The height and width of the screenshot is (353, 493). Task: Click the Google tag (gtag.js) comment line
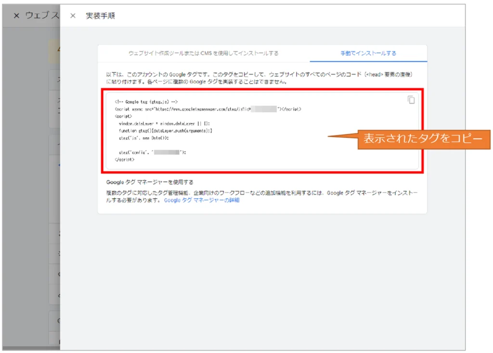(146, 102)
